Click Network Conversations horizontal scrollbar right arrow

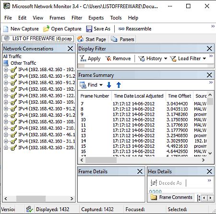click(x=72, y=199)
